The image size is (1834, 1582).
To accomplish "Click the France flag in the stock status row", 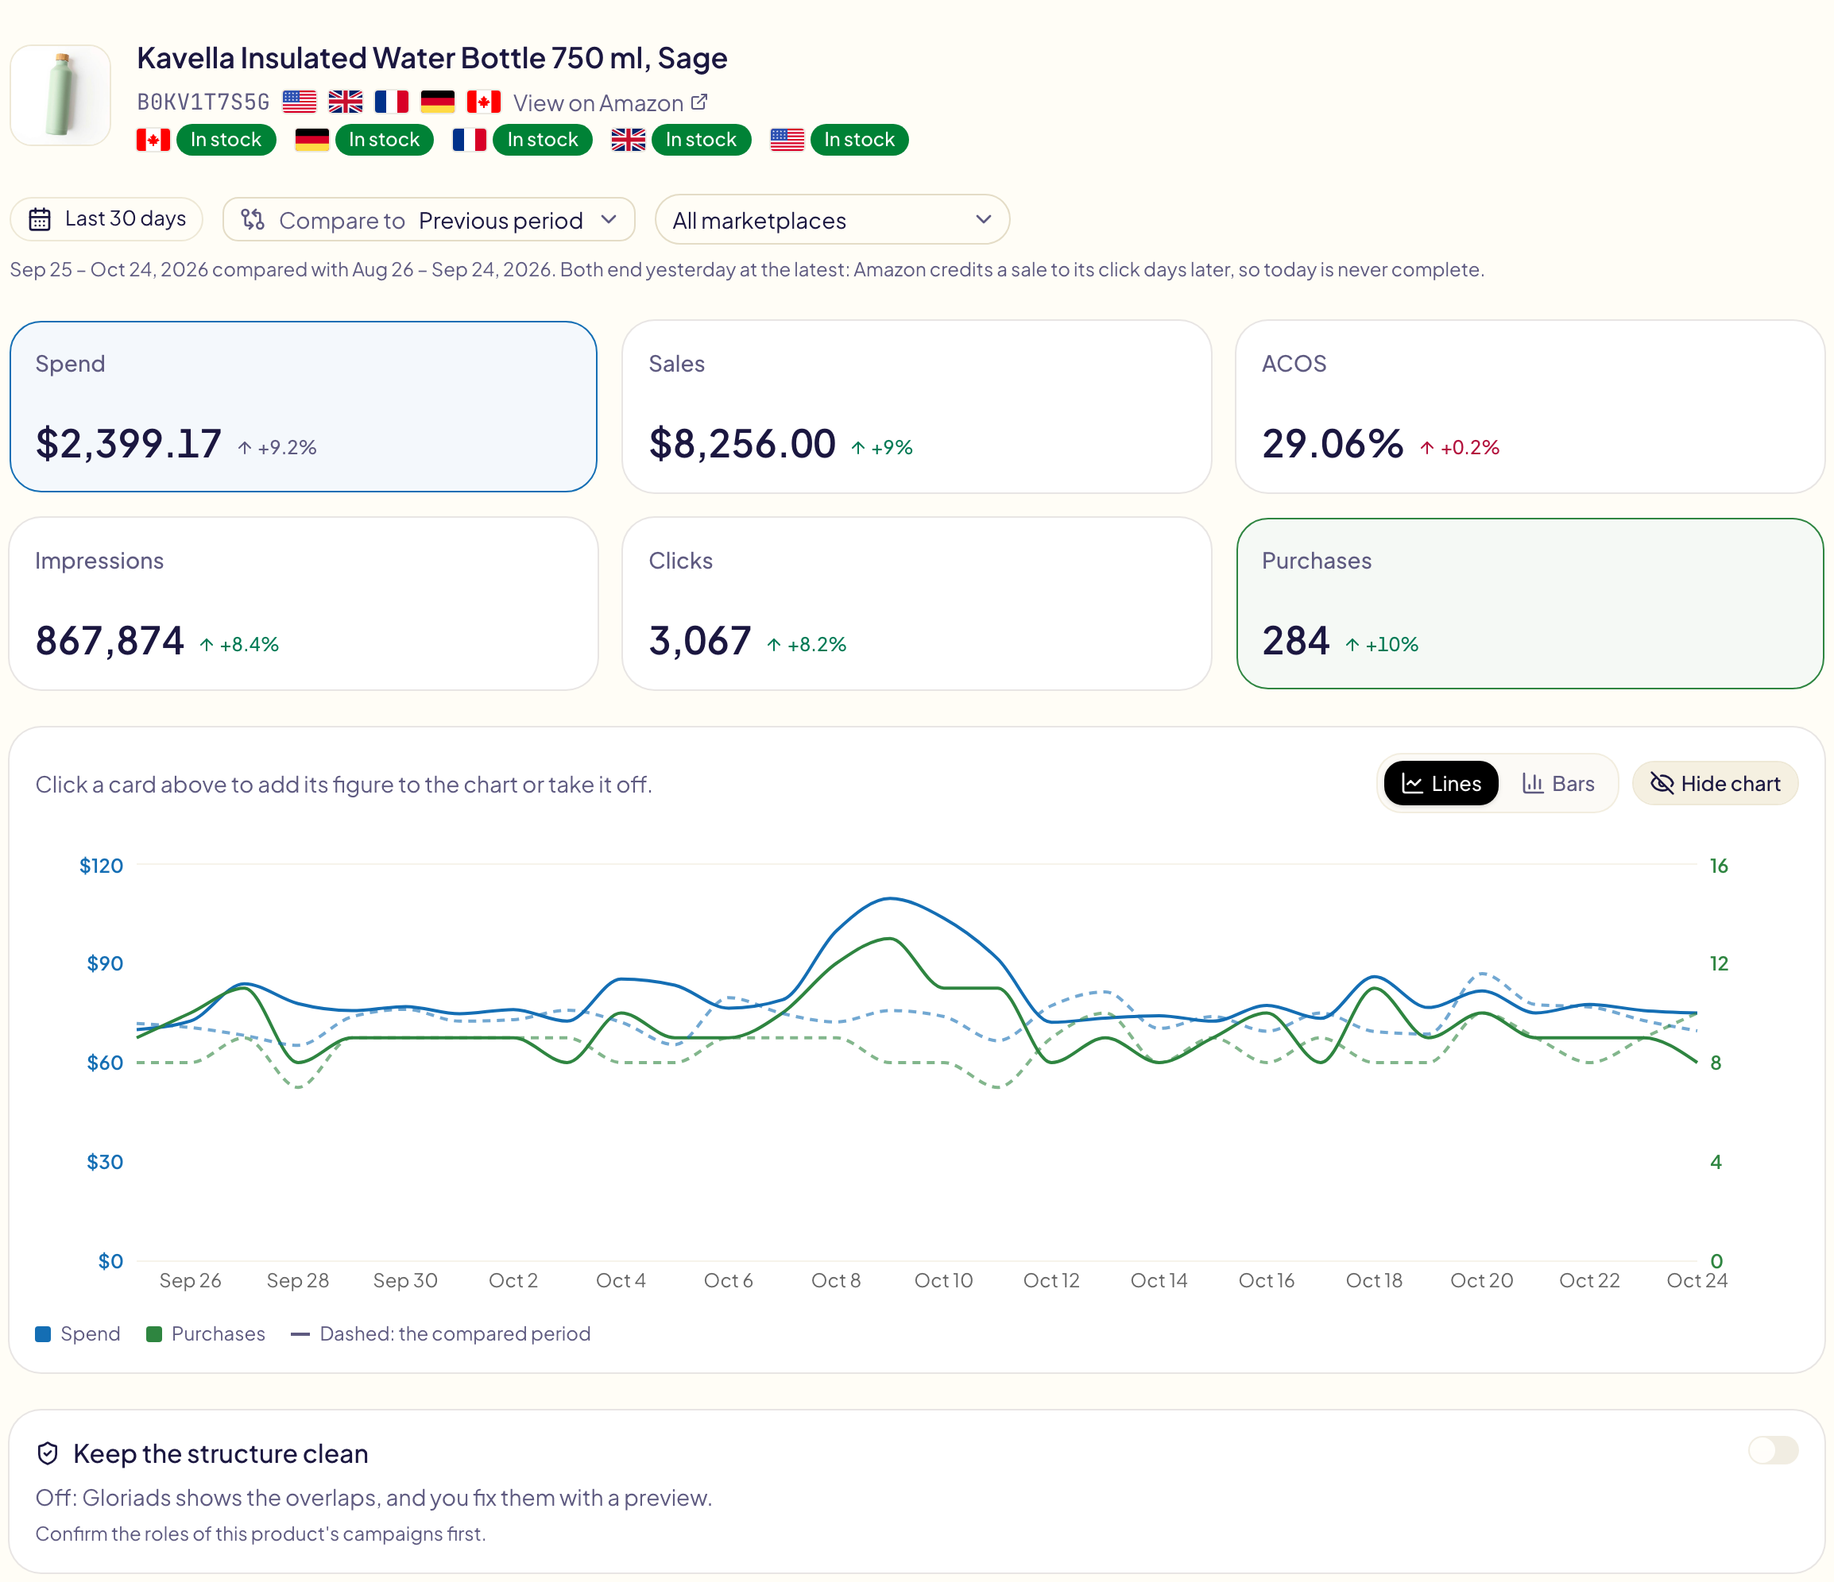I will (x=469, y=140).
